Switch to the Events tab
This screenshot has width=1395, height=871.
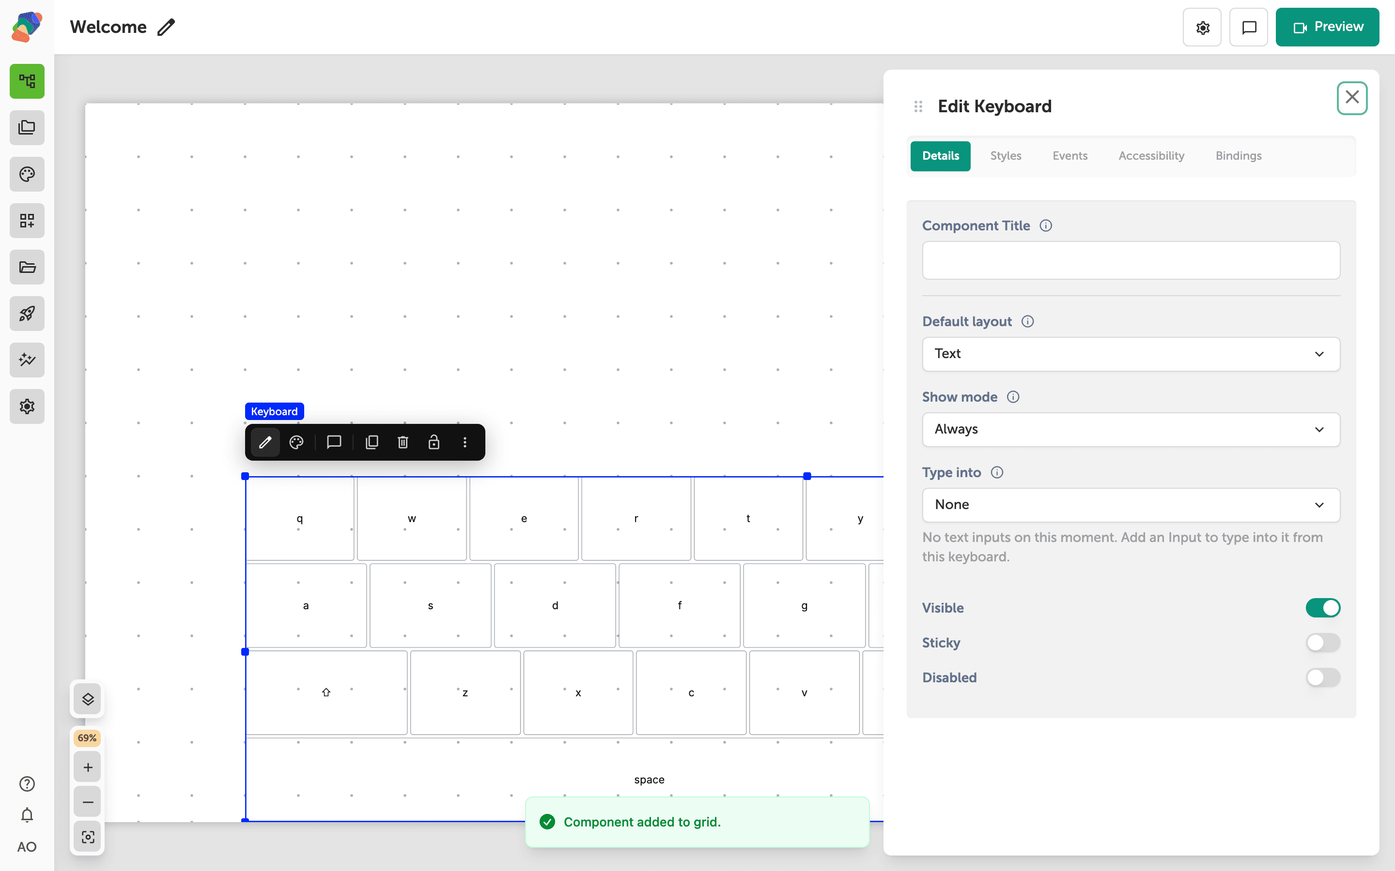tap(1070, 155)
